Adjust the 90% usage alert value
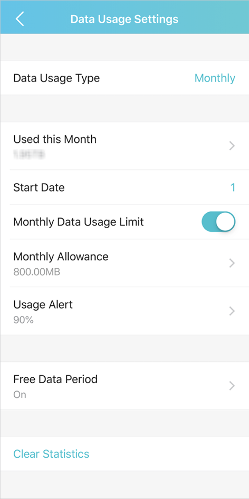The height and width of the screenshot is (499, 249). pos(23,320)
